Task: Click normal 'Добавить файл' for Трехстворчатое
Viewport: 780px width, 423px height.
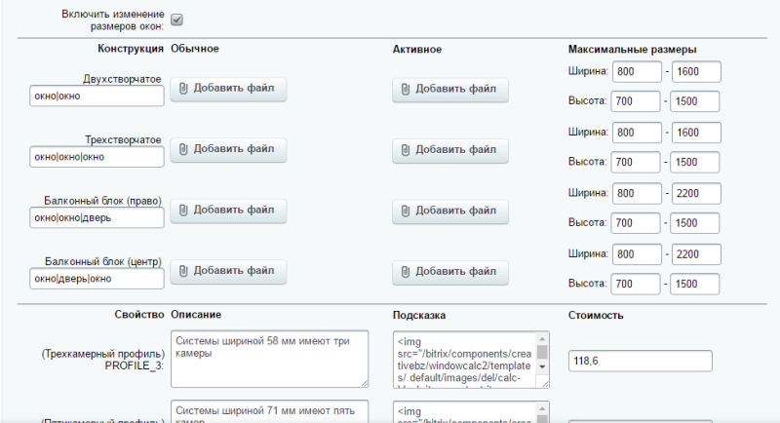Action: click(x=228, y=149)
